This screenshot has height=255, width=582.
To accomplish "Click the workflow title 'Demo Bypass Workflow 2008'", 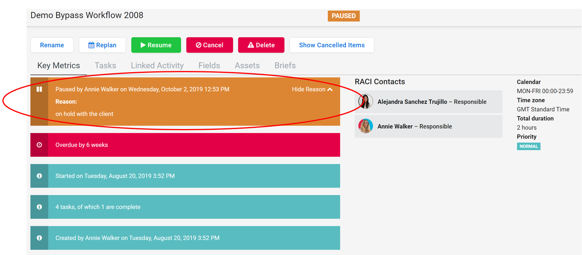I will tap(87, 15).
